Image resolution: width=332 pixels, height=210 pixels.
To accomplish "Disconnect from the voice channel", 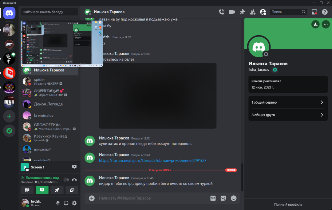I will click(x=74, y=180).
